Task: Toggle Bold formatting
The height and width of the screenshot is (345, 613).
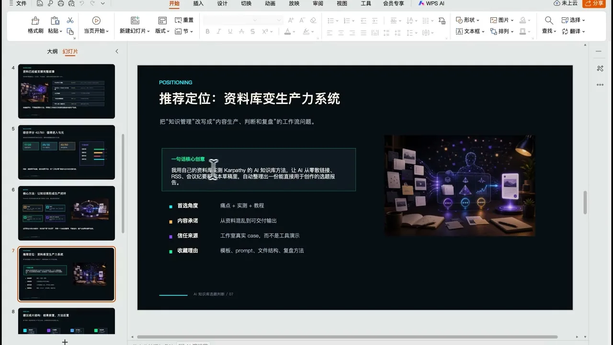Action: click(207, 32)
